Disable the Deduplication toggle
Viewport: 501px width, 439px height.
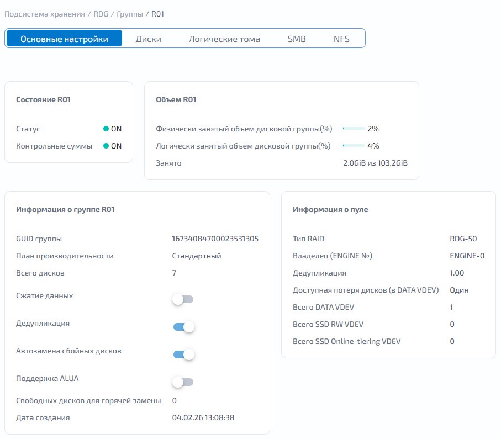[184, 327]
